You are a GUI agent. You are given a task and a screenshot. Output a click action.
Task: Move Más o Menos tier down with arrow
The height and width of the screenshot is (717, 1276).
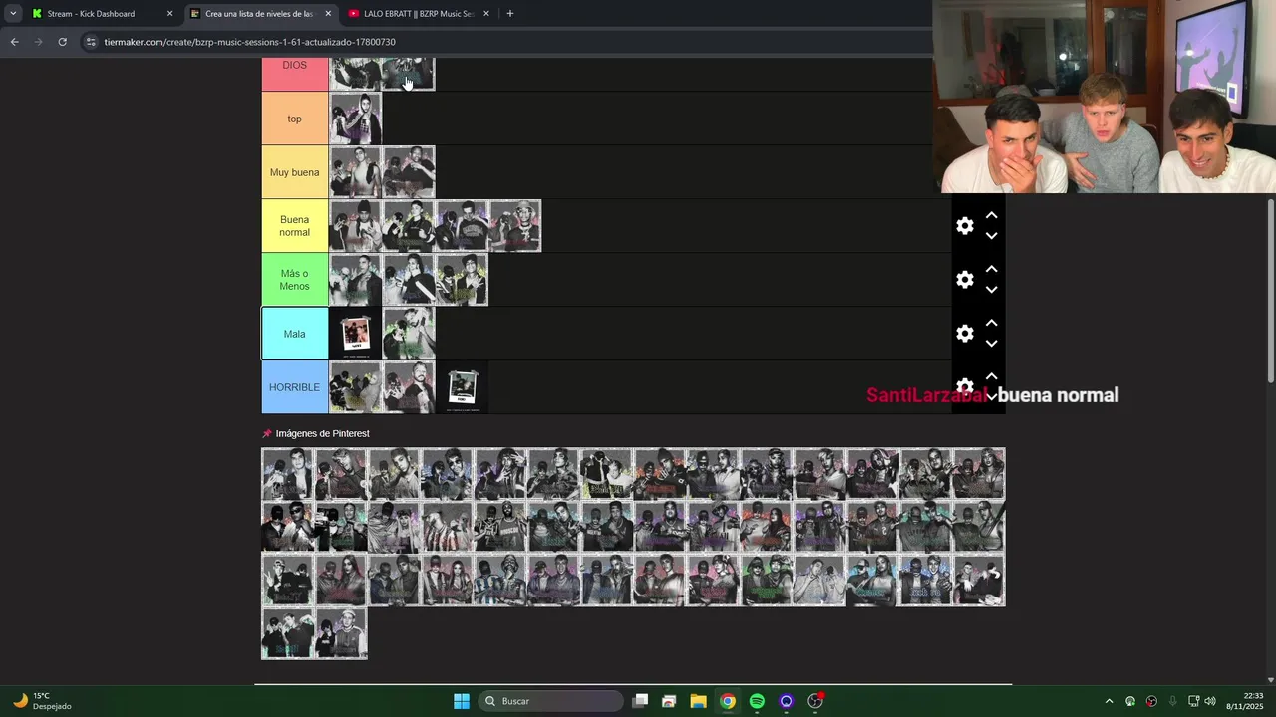(991, 290)
